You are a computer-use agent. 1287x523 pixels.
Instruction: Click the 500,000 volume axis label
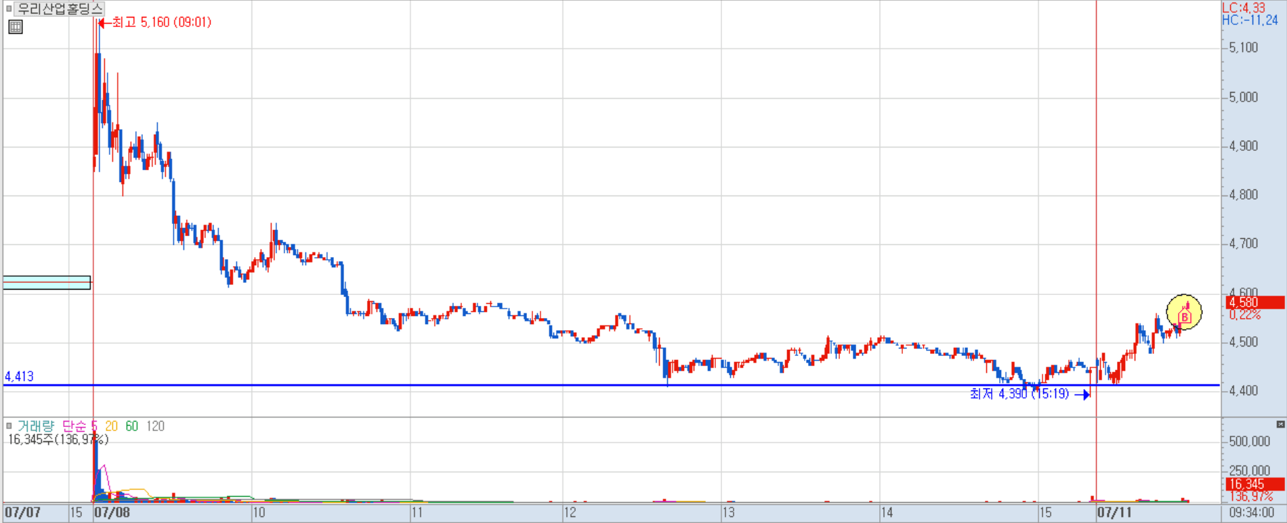[x=1250, y=441]
